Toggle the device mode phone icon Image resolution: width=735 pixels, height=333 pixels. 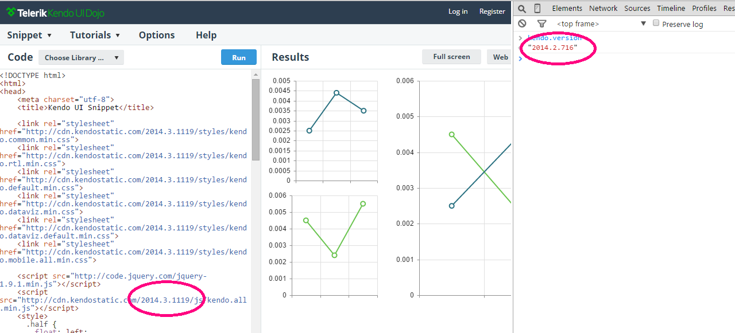(x=537, y=9)
